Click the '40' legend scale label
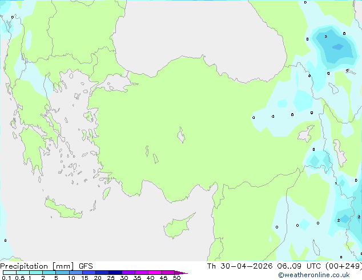 pyautogui.click(x=150, y=278)
